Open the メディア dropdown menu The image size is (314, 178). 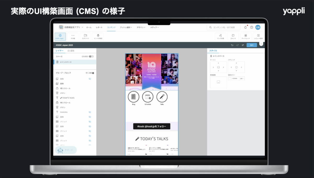click(x=154, y=27)
